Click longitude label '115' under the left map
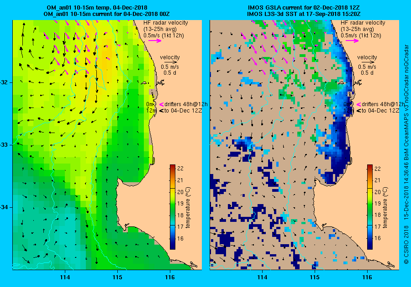The image size is (411, 287). (117, 277)
